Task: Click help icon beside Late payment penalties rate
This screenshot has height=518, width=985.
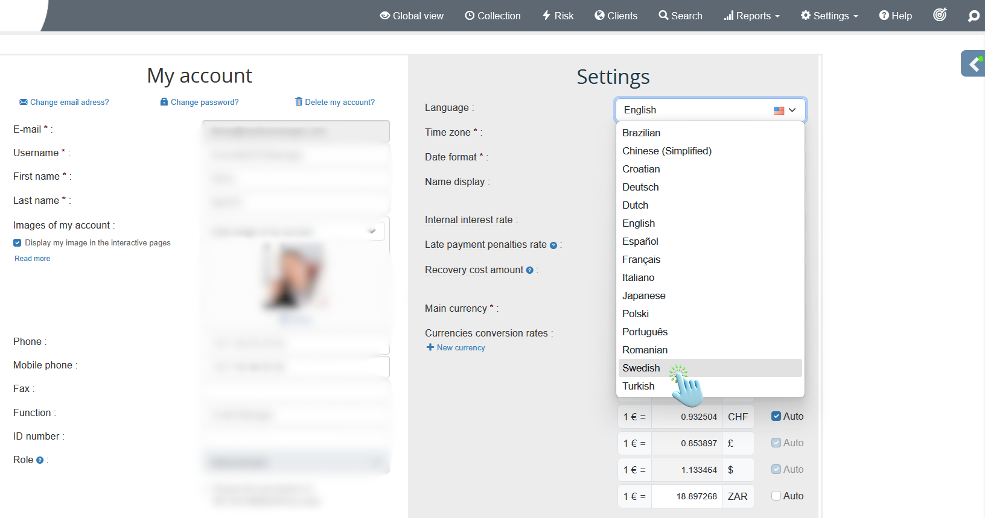Action: [553, 245]
